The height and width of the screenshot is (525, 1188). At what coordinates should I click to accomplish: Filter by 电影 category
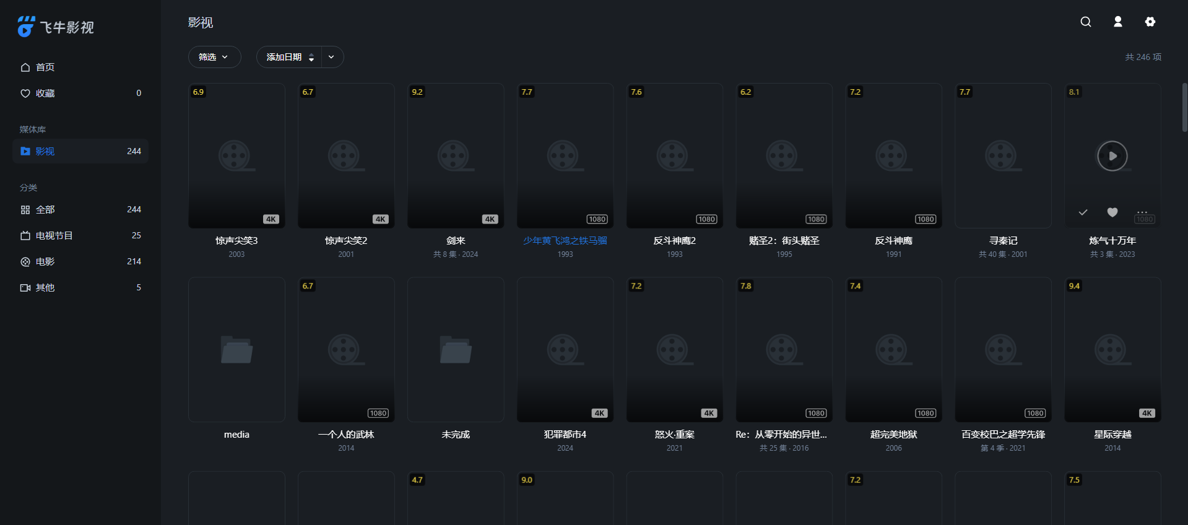click(80, 261)
